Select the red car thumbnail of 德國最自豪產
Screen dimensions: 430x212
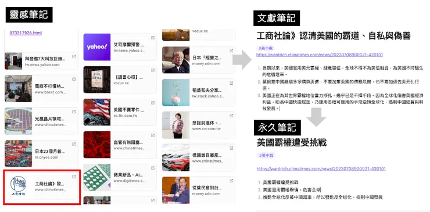(x=175, y=157)
